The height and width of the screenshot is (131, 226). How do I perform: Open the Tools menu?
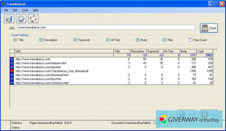point(25,10)
